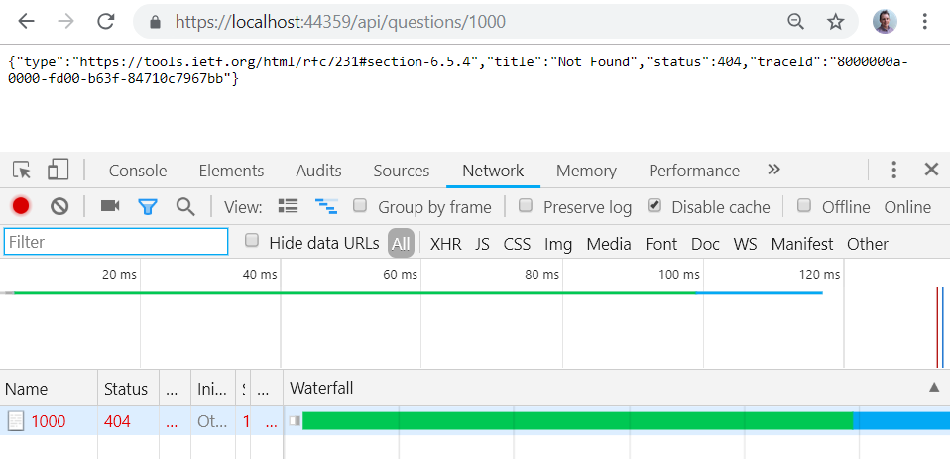Image resolution: width=950 pixels, height=459 pixels.
Task: Clear the network log
Action: pyautogui.click(x=59, y=206)
